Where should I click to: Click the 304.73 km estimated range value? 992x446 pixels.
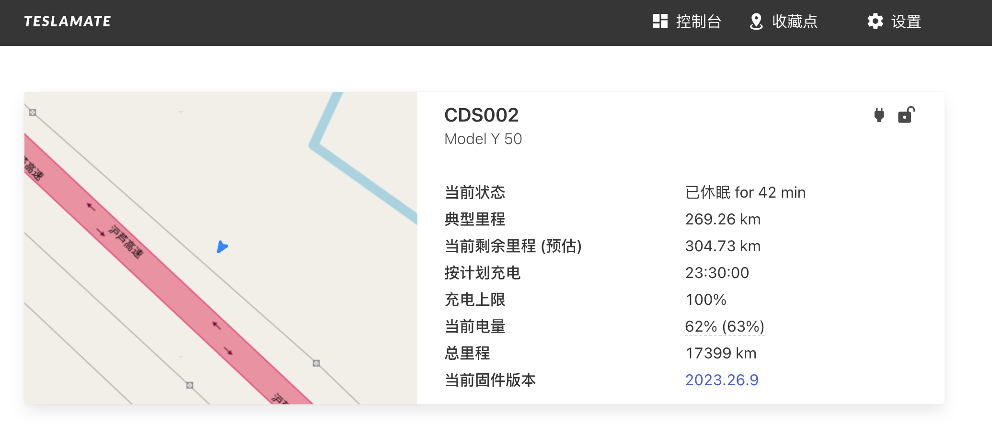(x=723, y=246)
